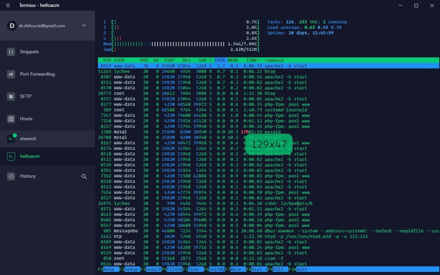Click the Snippets curly braces icon
This screenshot has width=440, height=275.
point(11,52)
